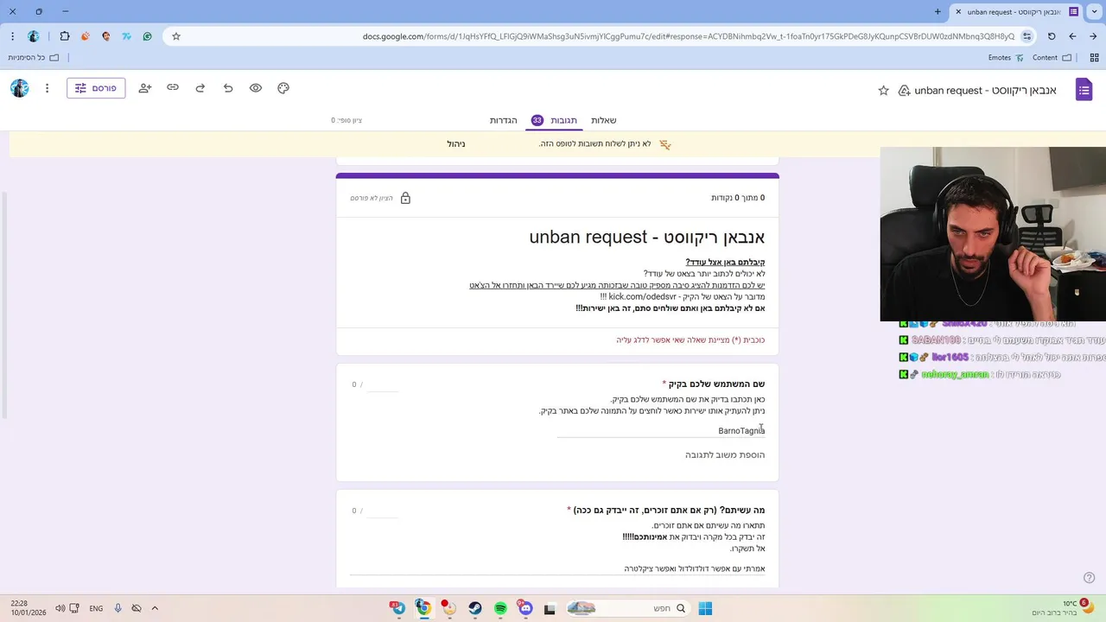Open Chrome extensions puzzle icon
The width and height of the screenshot is (1106, 622).
pyautogui.click(x=65, y=36)
